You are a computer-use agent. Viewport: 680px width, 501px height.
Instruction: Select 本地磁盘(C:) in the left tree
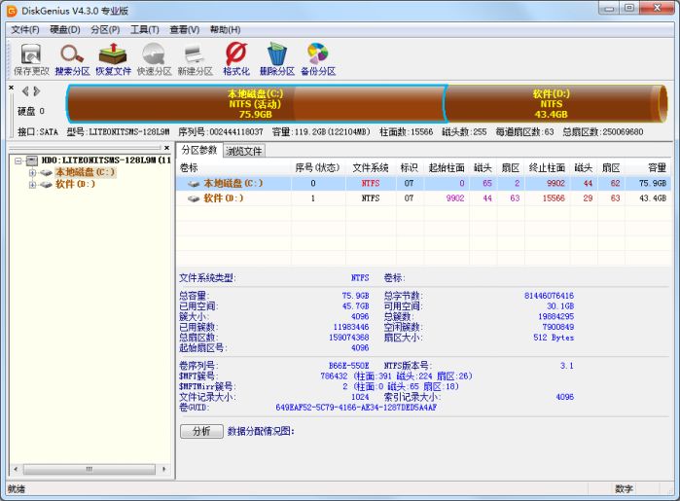click(x=86, y=172)
